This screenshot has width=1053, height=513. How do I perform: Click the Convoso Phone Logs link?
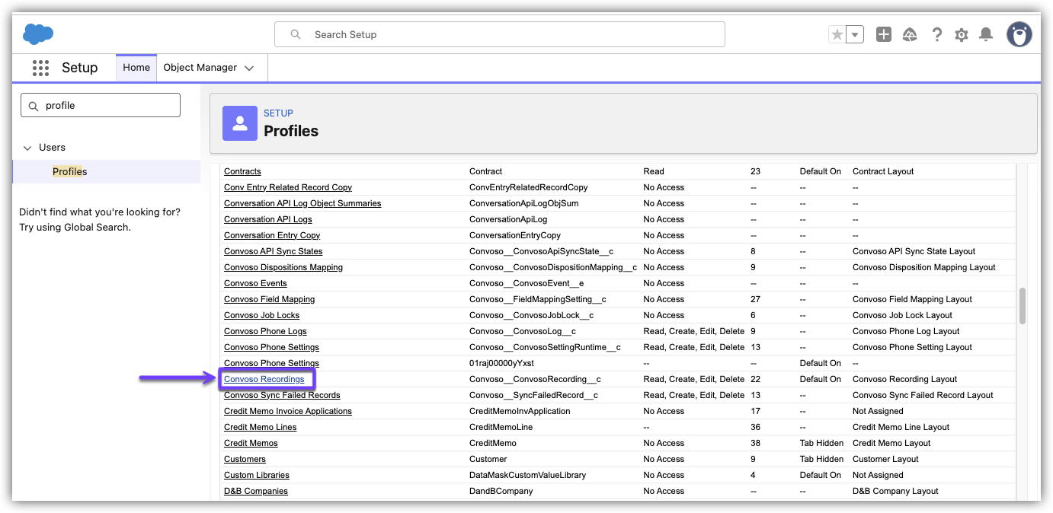(x=265, y=331)
